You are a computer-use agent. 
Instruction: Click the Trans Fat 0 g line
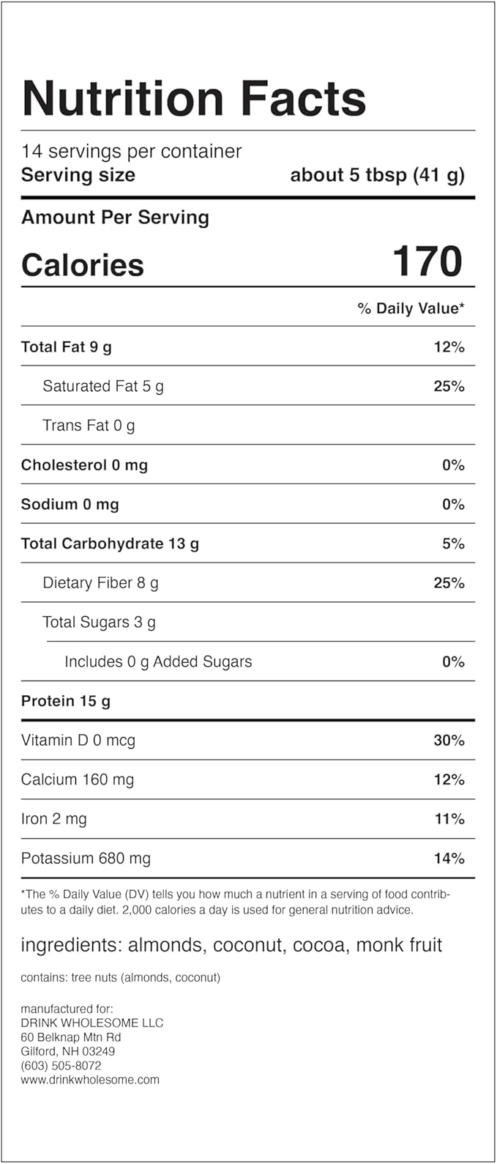(89, 426)
